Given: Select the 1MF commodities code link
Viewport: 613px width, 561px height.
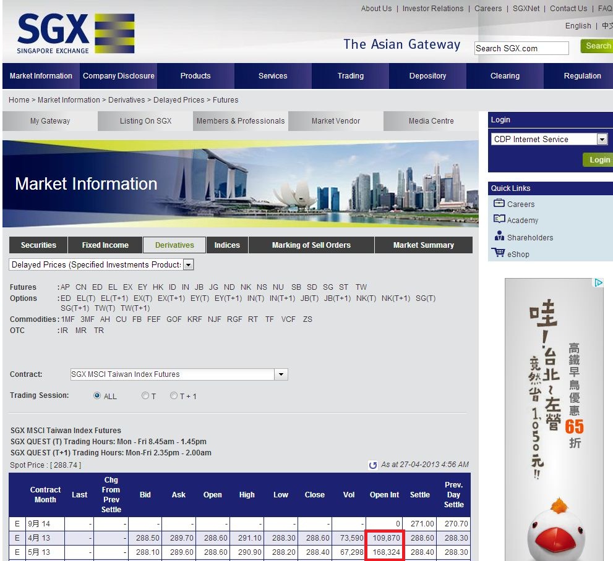Looking at the screenshot, I should pos(68,319).
